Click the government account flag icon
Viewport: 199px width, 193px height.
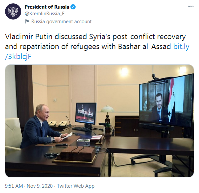(x=27, y=22)
